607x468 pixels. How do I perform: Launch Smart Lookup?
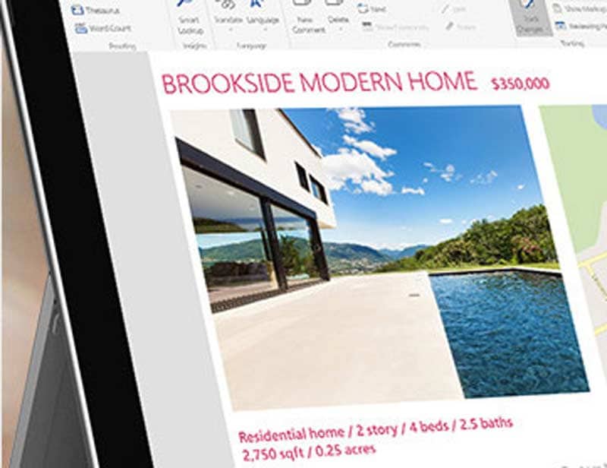[x=190, y=17]
